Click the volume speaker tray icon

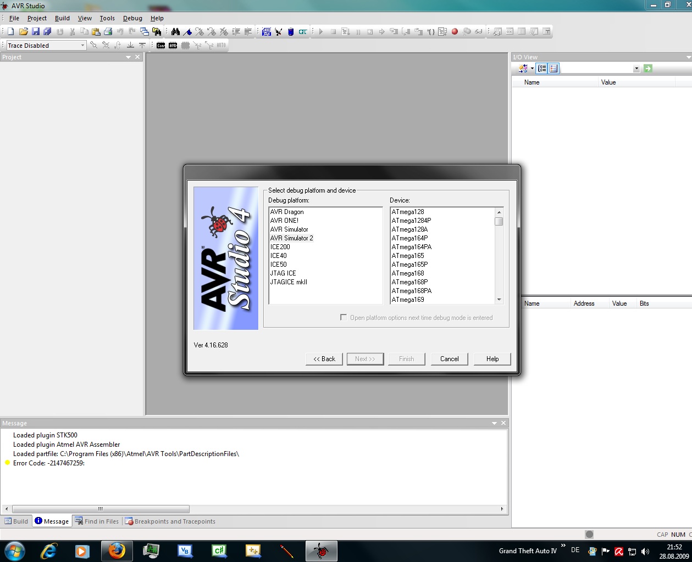(645, 551)
